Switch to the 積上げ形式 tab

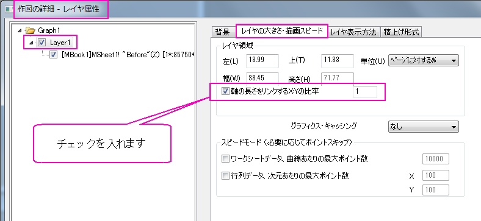(x=401, y=32)
